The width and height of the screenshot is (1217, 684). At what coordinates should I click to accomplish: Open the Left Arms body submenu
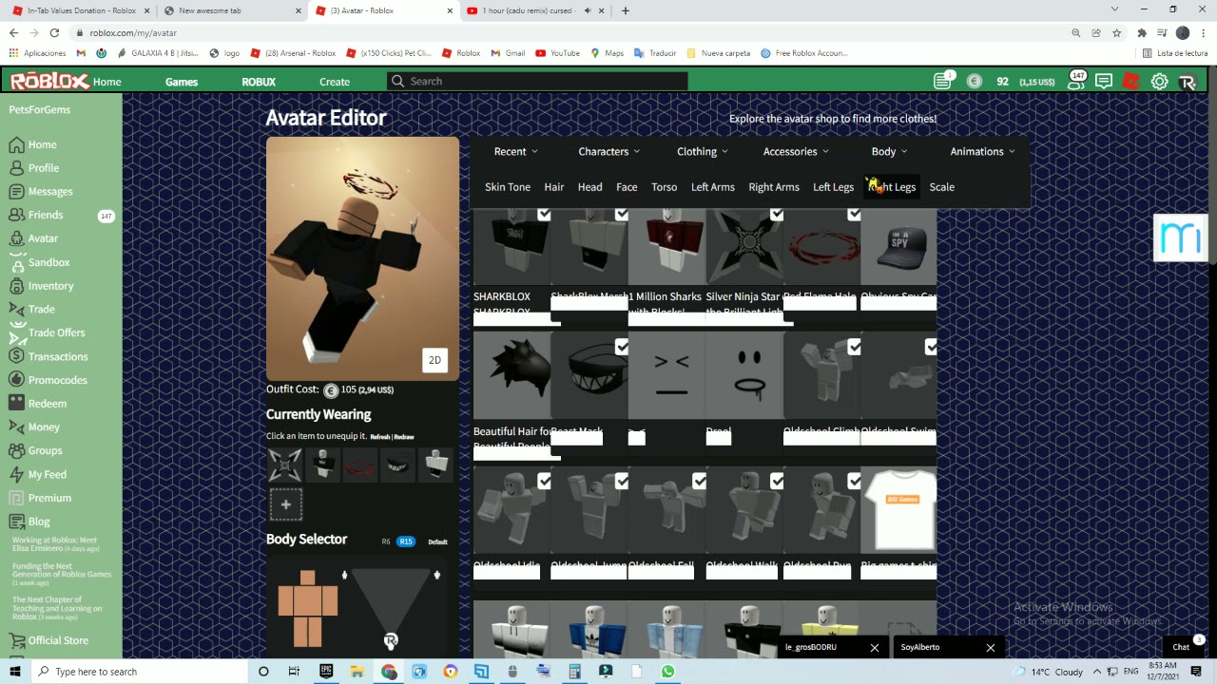click(713, 187)
